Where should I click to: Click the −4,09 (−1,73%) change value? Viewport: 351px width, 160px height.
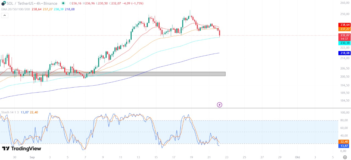point(133,4)
